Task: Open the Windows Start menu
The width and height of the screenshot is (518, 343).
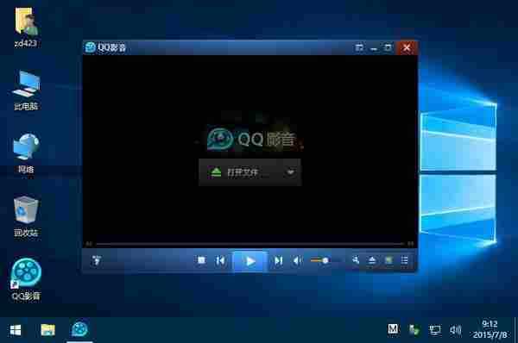Action: pos(16,330)
